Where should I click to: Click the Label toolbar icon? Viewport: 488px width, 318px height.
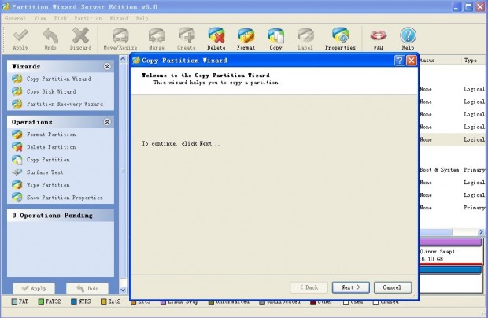[x=305, y=39]
